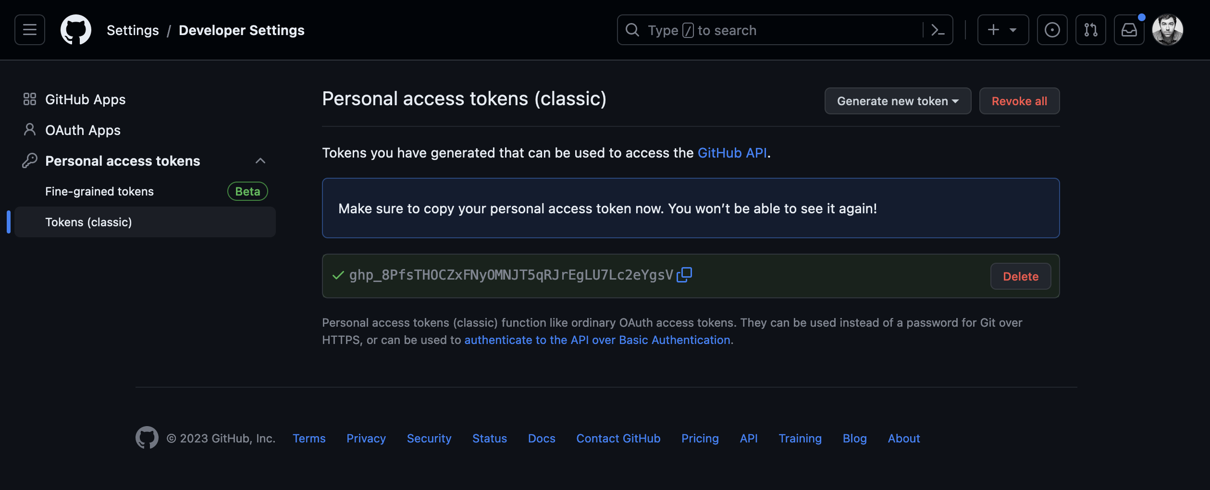Image resolution: width=1210 pixels, height=490 pixels.
Task: Open the notifications inbox
Action: tap(1129, 30)
